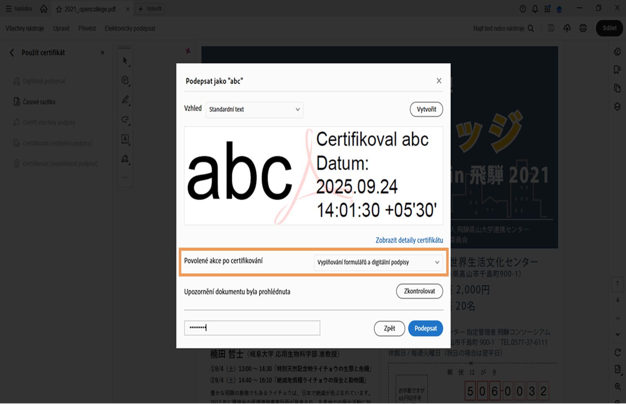The height and width of the screenshot is (404, 626).
Task: Click the blue "Podepsat" button
Action: coord(425,329)
